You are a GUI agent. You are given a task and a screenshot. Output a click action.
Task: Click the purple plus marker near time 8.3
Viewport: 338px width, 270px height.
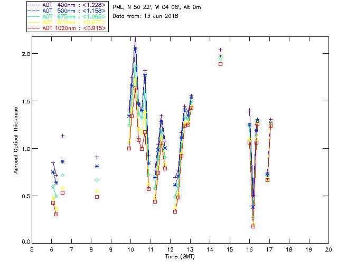[97, 157]
